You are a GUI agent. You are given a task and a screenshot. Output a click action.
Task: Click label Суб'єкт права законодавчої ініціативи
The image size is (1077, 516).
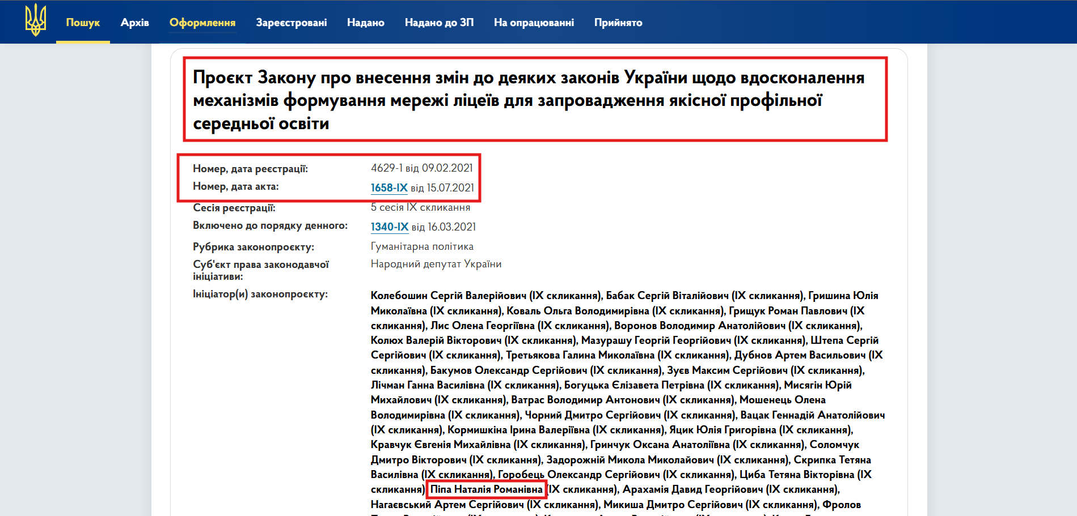tap(261, 270)
